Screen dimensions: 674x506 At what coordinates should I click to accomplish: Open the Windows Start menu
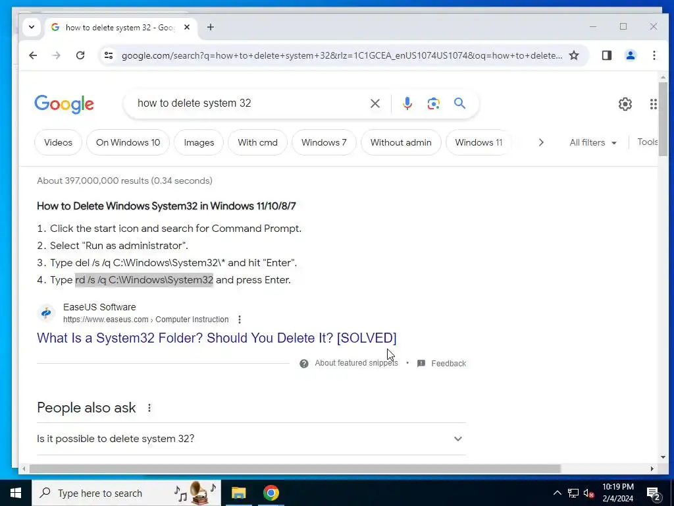click(x=16, y=493)
